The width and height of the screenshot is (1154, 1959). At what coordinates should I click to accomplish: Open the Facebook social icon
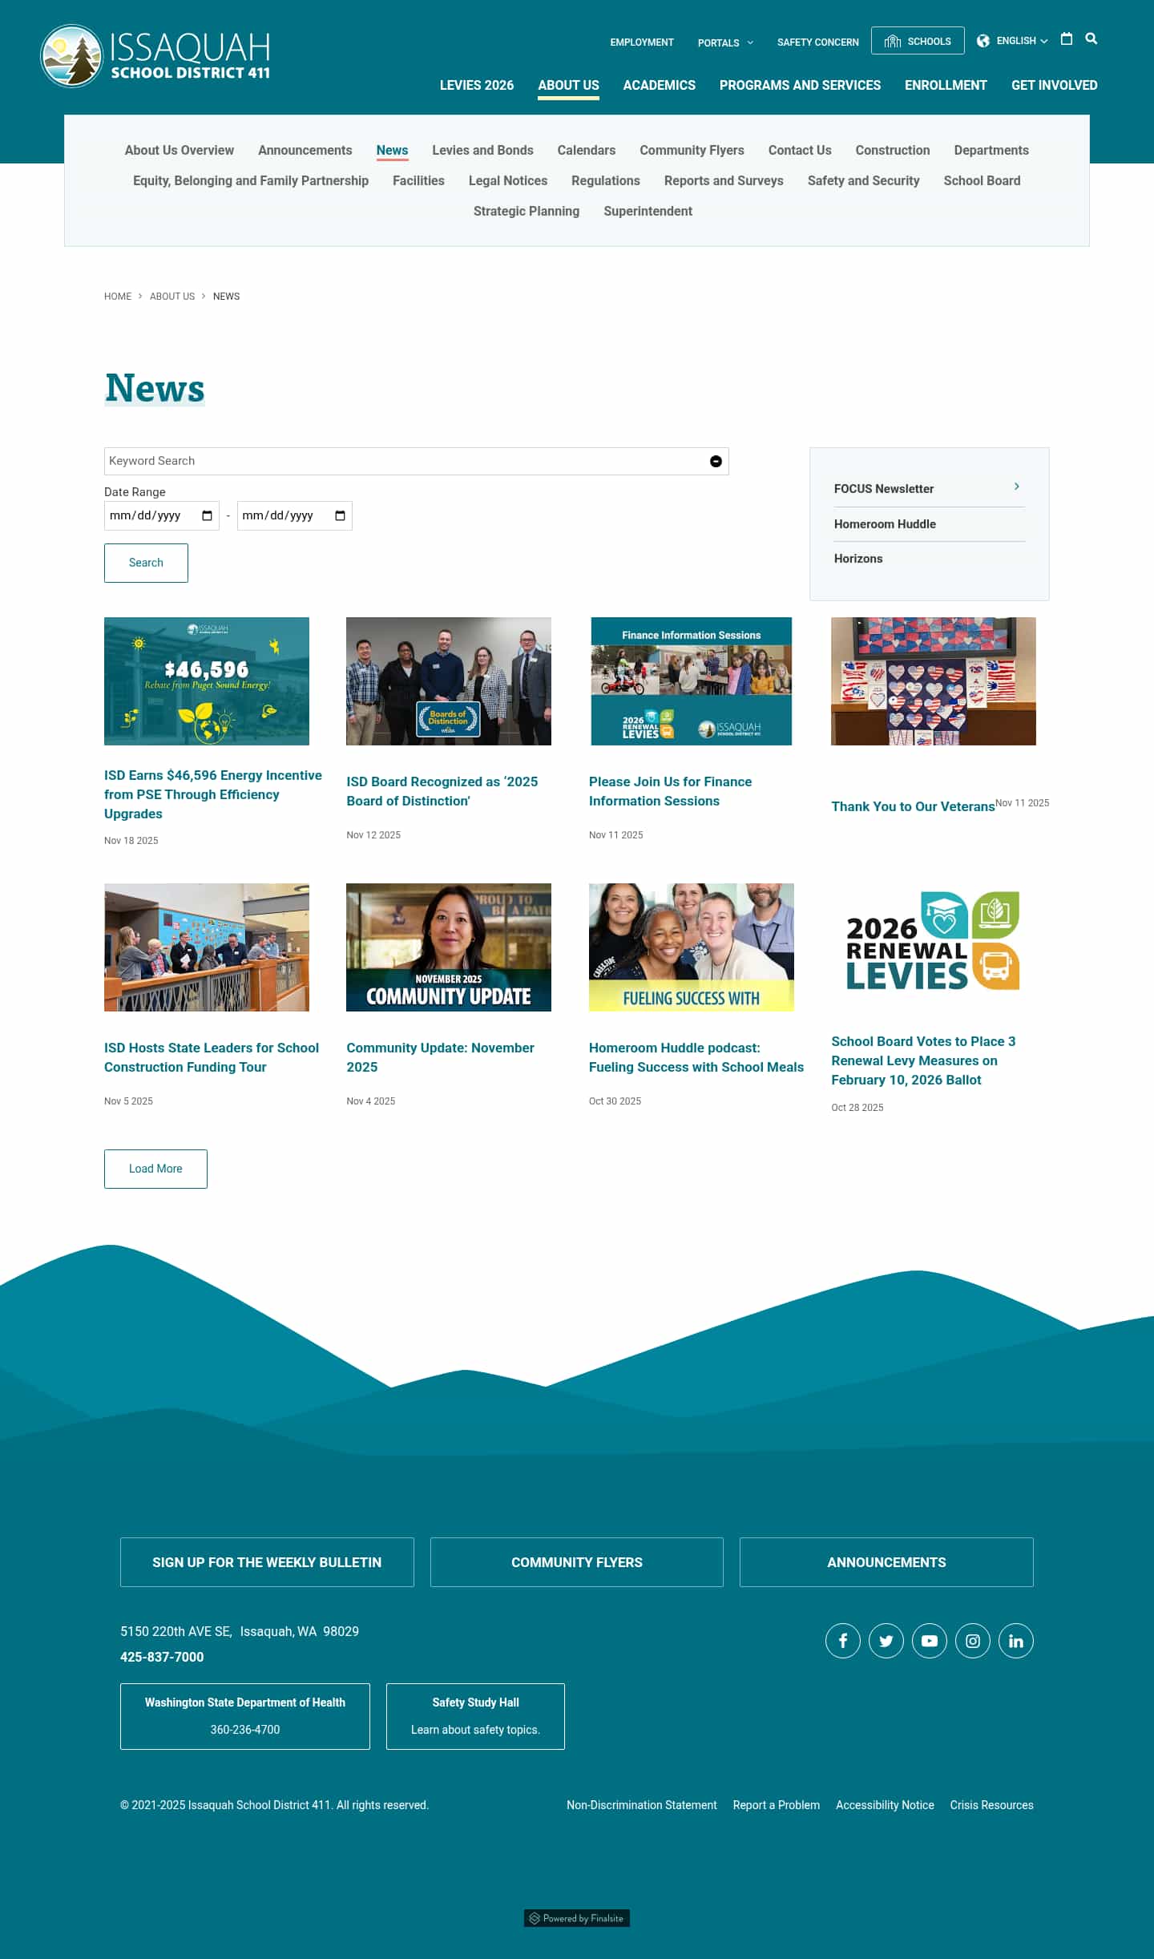point(843,1641)
